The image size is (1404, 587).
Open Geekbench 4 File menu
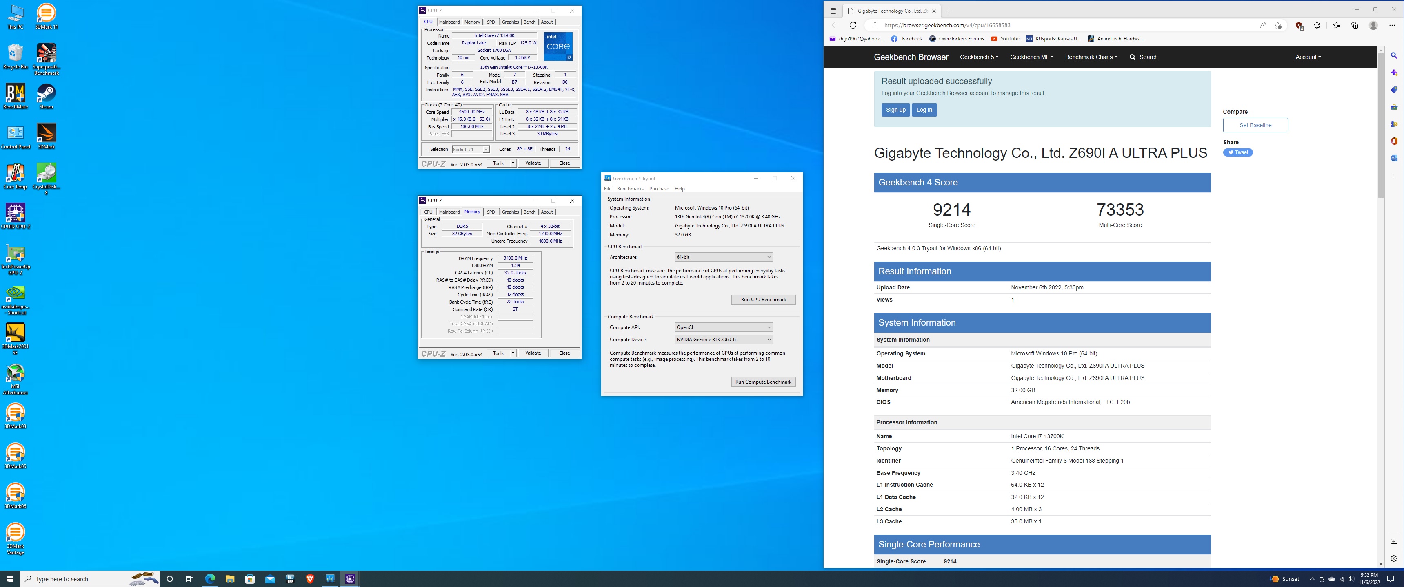click(608, 188)
